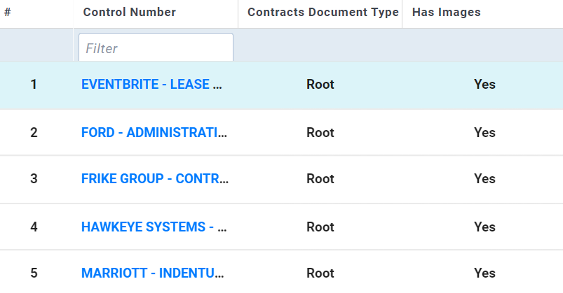Click Yes cell in FRIKE GROUP row
This screenshot has width=563, height=293.
tap(484, 179)
